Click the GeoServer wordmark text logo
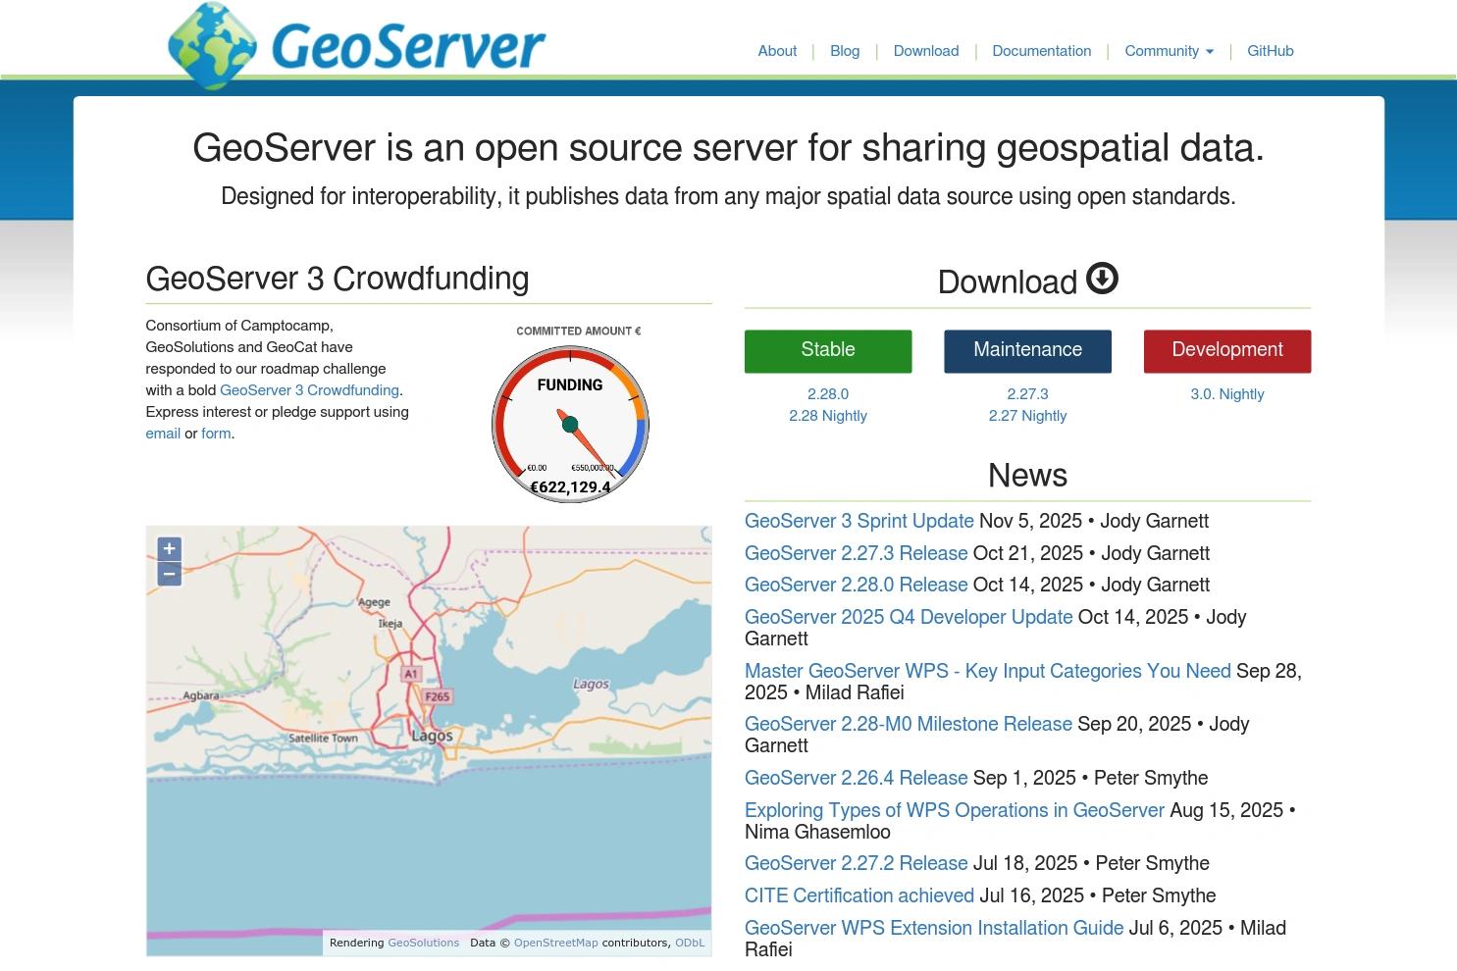Screen dimensions: 1457x971 point(408,46)
